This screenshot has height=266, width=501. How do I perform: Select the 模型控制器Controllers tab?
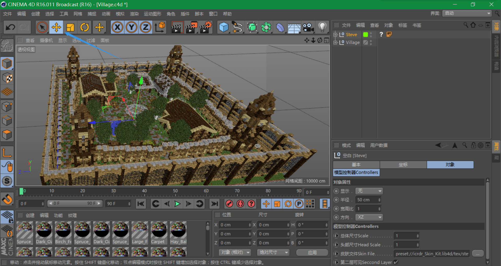(x=356, y=172)
